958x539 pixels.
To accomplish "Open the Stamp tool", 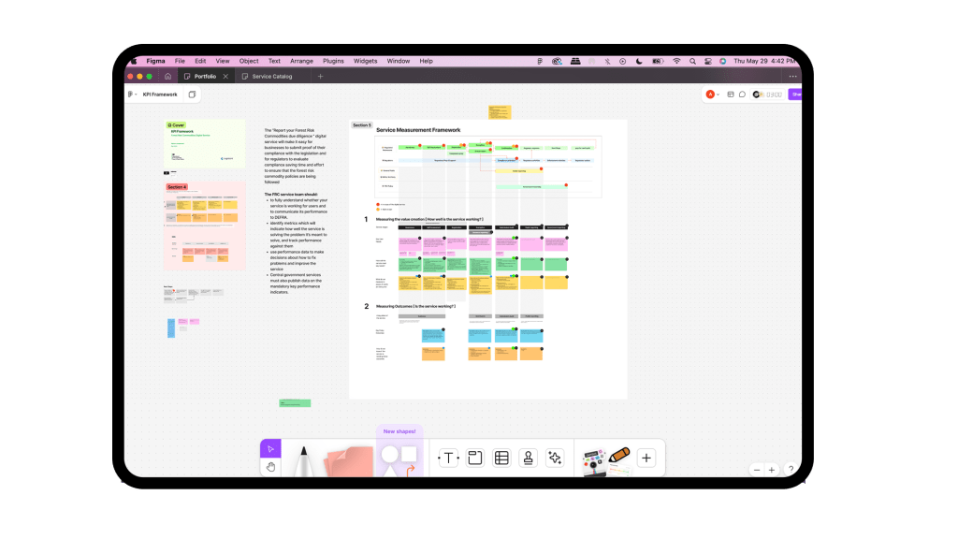I will click(x=528, y=458).
